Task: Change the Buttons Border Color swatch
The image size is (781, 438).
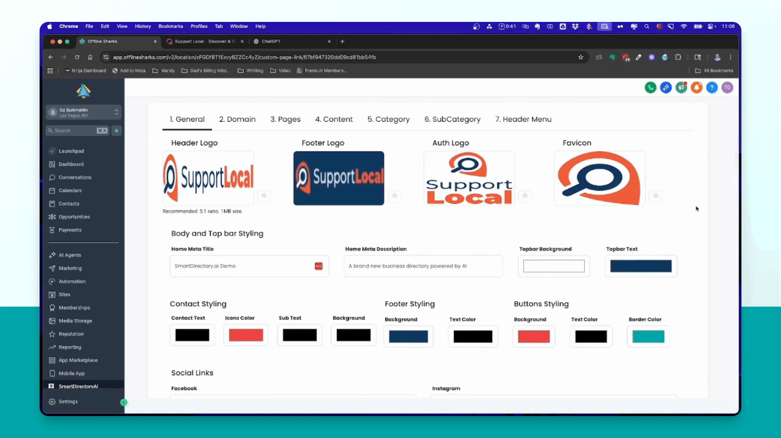Action: [648, 336]
